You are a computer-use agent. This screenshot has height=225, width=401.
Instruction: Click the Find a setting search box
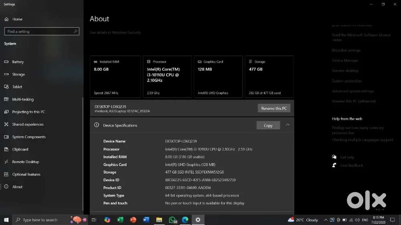pos(42,31)
